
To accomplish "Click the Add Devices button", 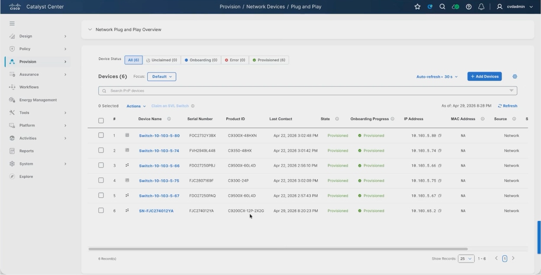I will 484,76.
